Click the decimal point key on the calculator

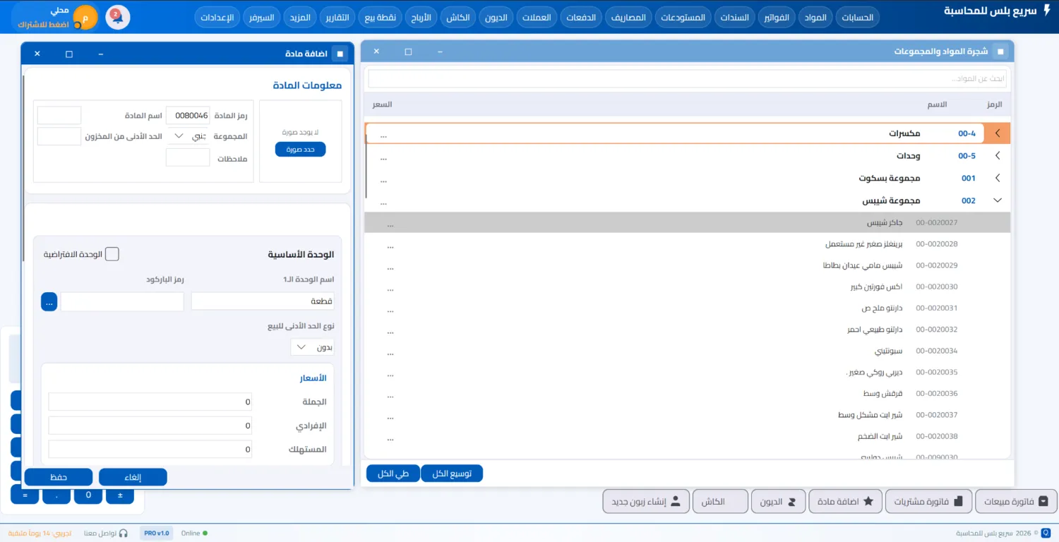point(56,495)
